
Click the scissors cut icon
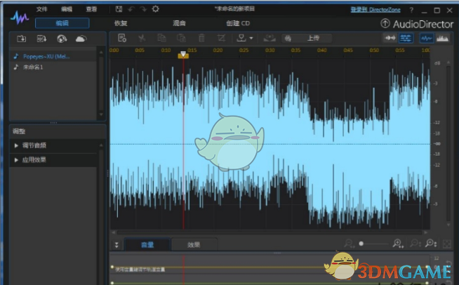point(142,38)
